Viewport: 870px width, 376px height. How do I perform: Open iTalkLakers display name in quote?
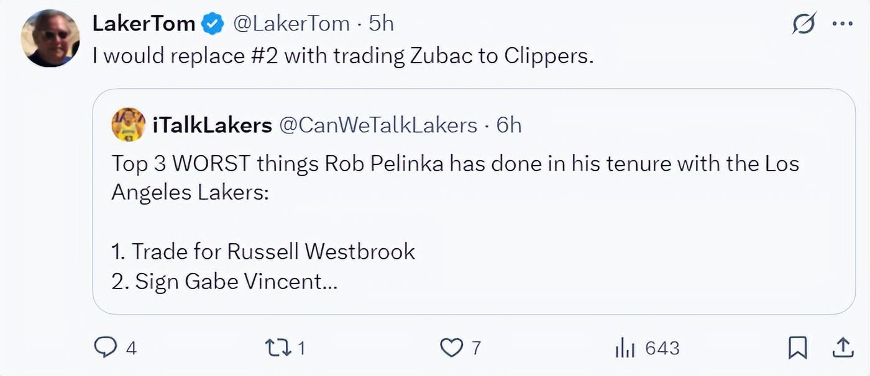tap(212, 125)
